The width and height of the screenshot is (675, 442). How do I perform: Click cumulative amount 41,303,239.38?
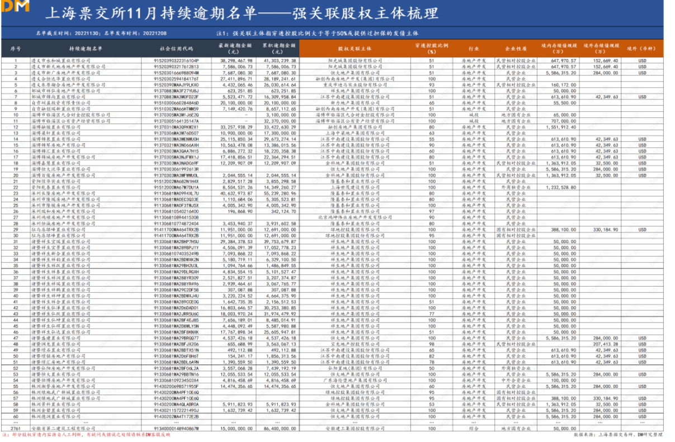pos(280,60)
